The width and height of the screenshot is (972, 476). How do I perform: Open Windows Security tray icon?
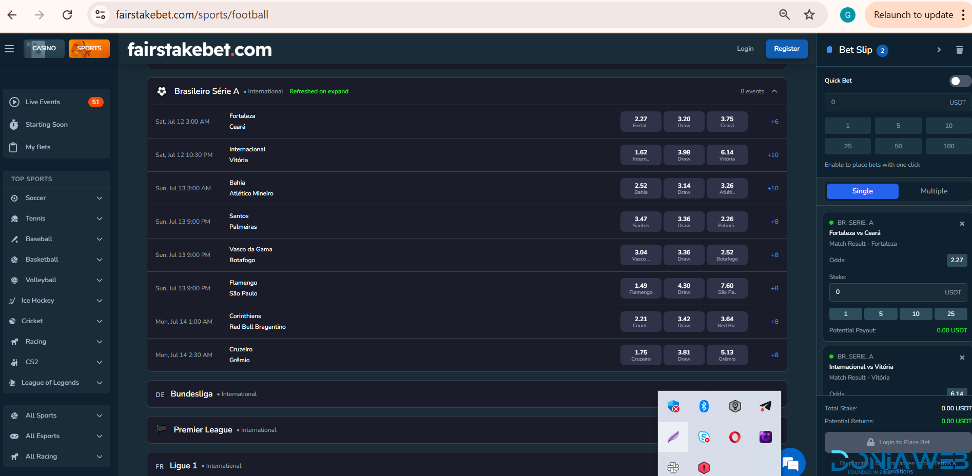click(673, 406)
